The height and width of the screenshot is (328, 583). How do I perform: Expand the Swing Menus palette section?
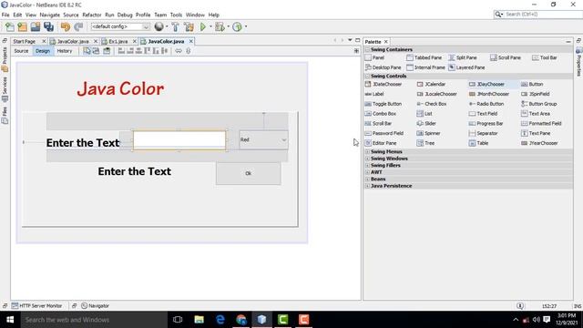[x=367, y=152]
